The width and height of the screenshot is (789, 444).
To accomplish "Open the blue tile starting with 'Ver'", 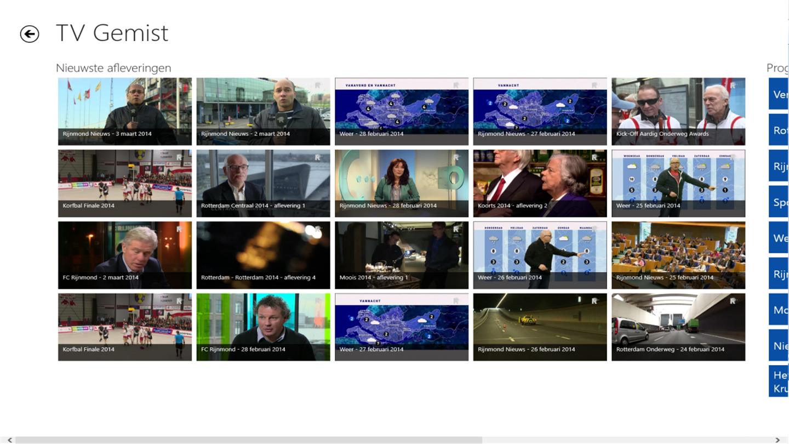I will coord(779,94).
